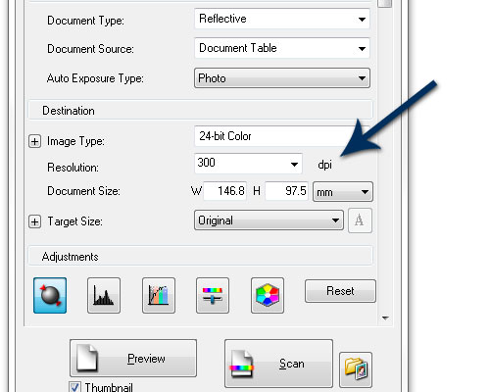
Task: Click the dpi unit text
Action: tap(324, 165)
